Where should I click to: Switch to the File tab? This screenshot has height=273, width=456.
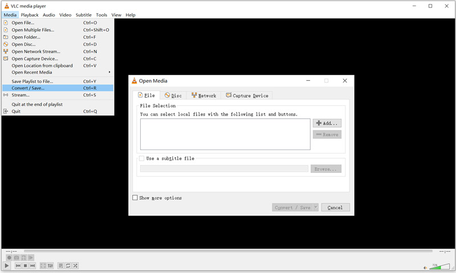[146, 96]
